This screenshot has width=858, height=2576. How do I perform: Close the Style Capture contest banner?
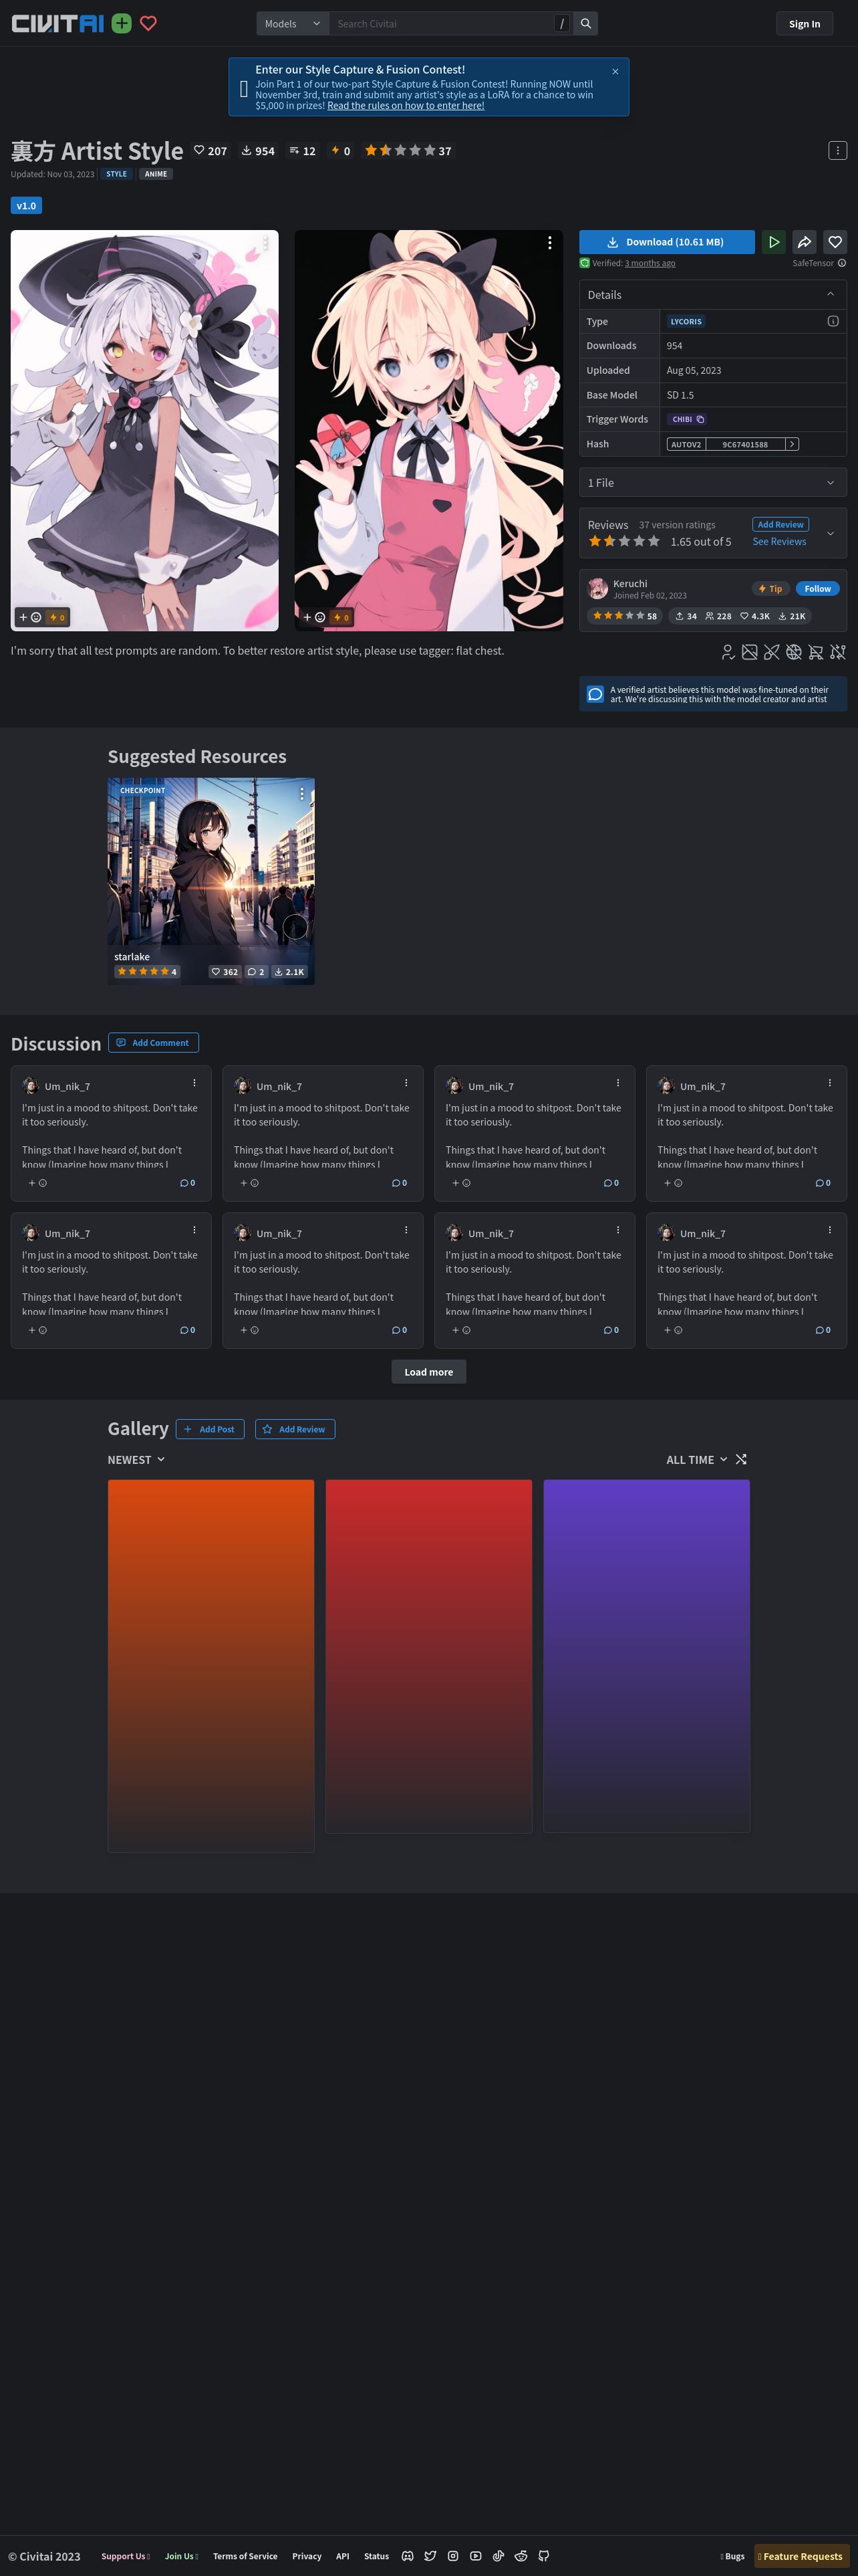tap(615, 71)
